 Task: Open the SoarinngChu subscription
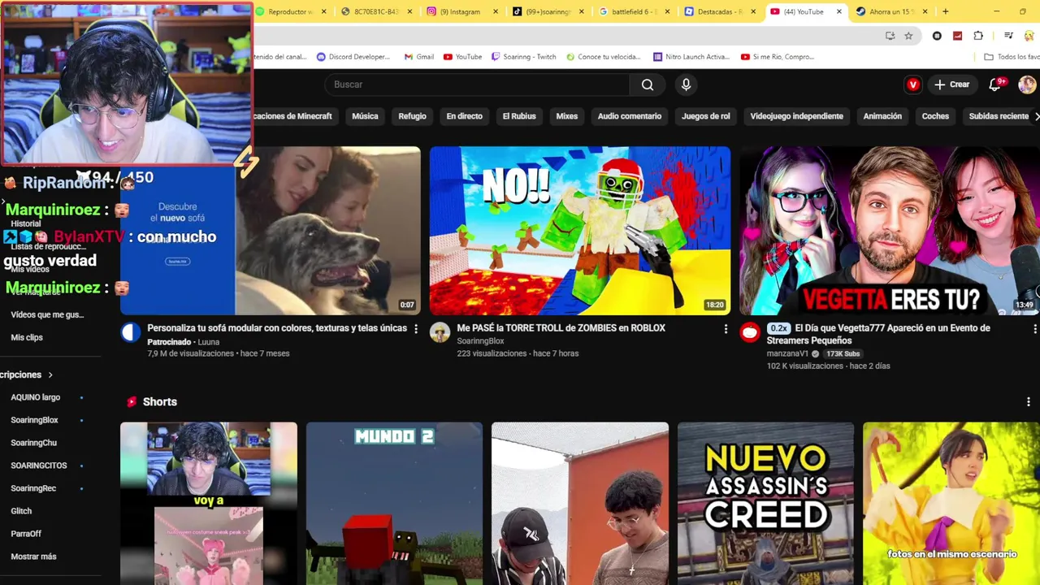click(33, 443)
